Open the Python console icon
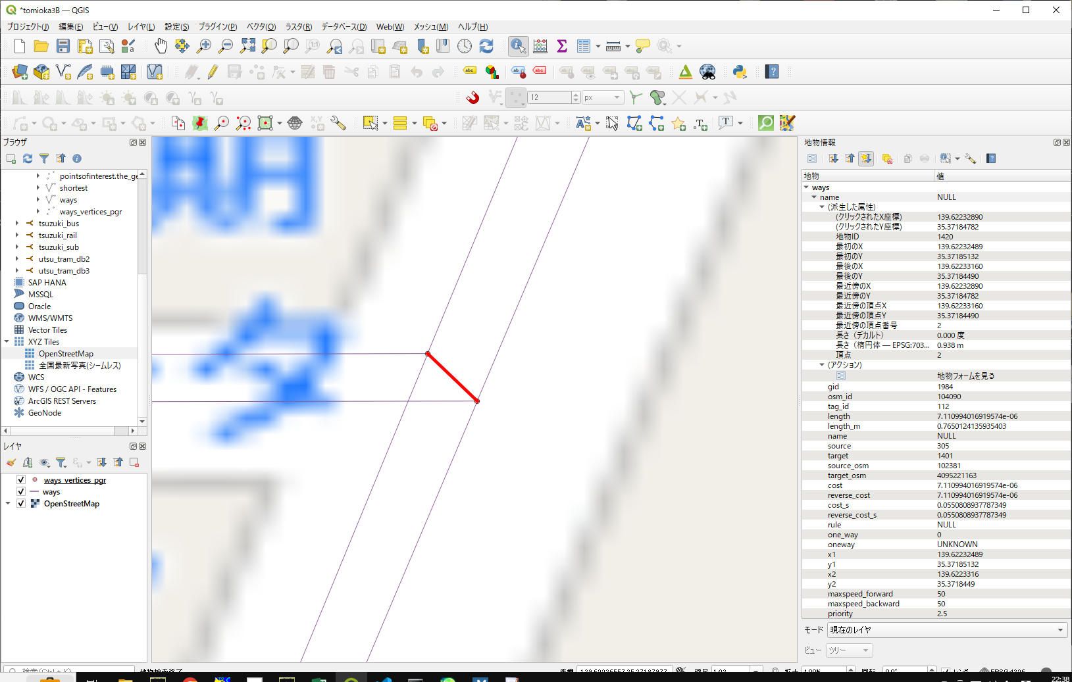The height and width of the screenshot is (682, 1072). pyautogui.click(x=740, y=72)
